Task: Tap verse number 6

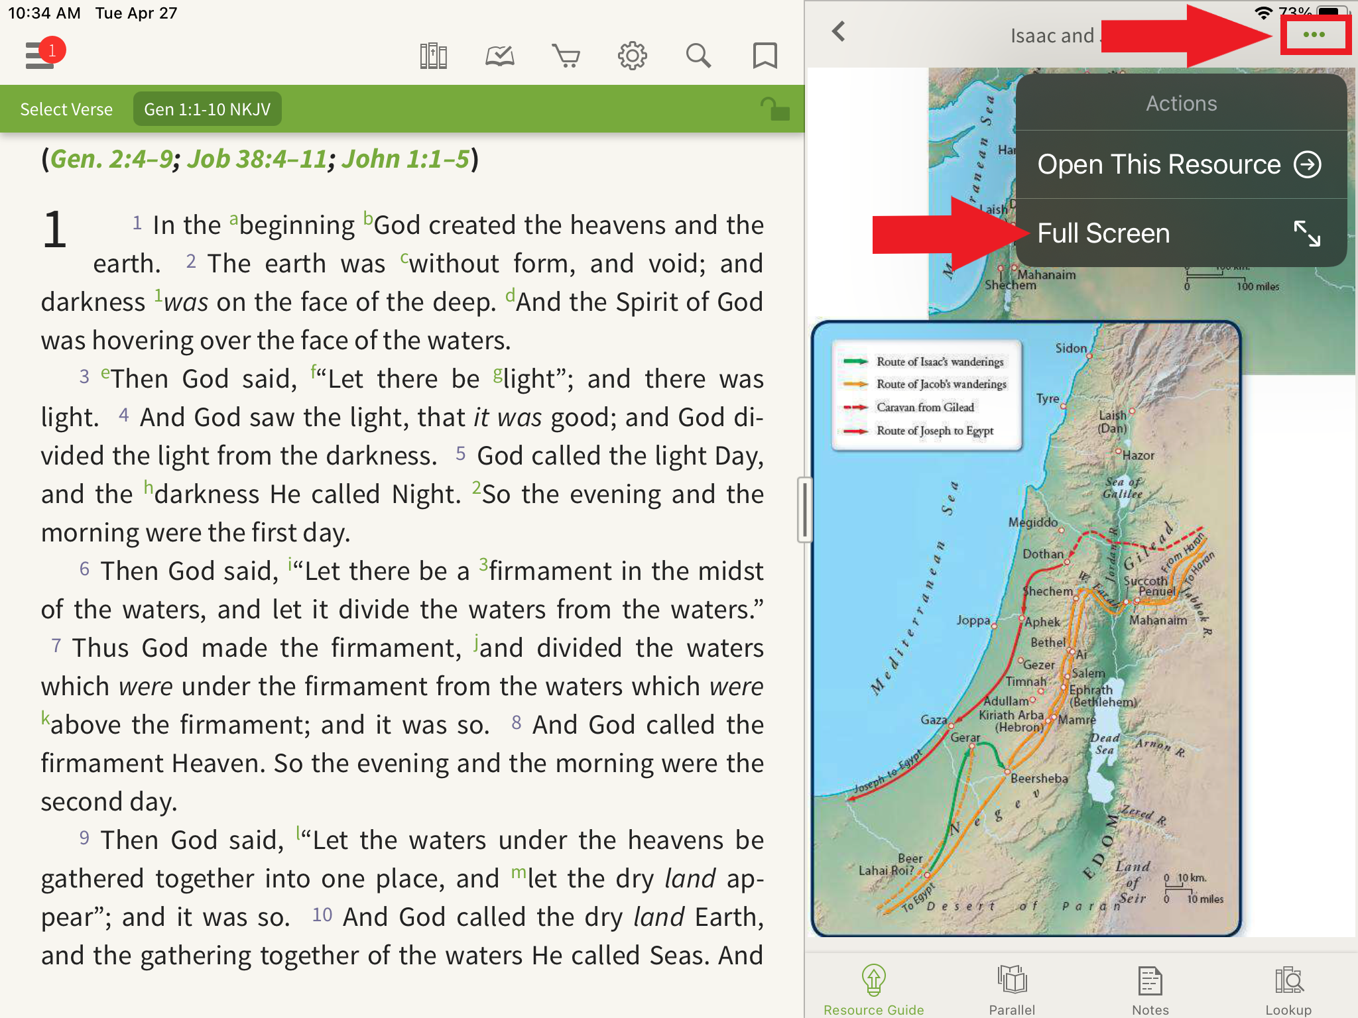Action: (x=84, y=569)
